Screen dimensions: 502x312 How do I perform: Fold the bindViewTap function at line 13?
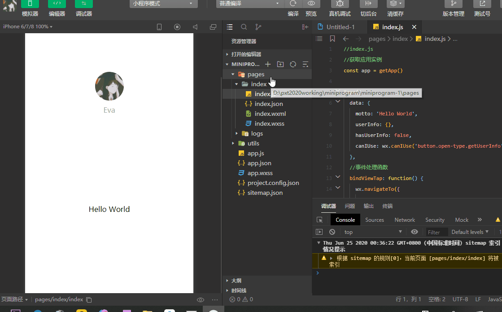point(338,176)
